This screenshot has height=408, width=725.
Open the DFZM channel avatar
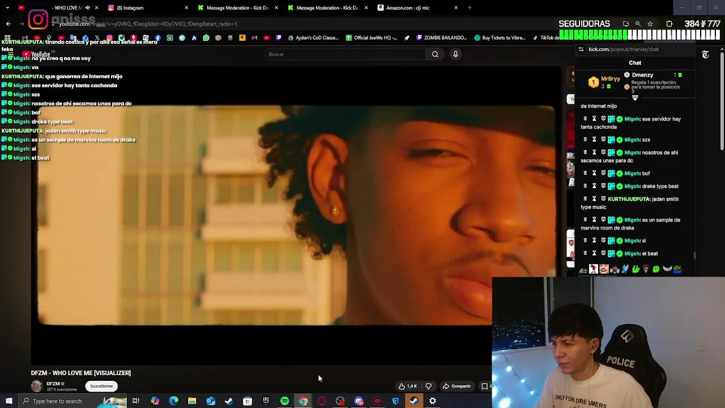(x=37, y=386)
